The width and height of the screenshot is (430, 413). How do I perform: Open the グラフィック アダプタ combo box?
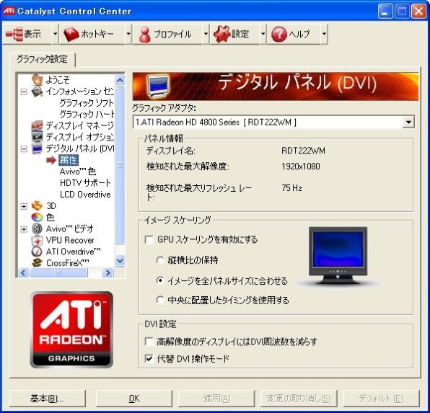coord(273,123)
